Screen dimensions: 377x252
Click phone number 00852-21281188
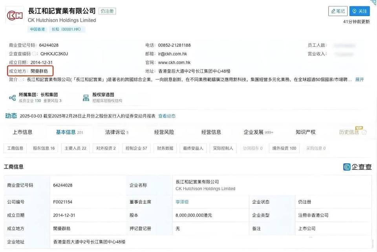point(174,45)
